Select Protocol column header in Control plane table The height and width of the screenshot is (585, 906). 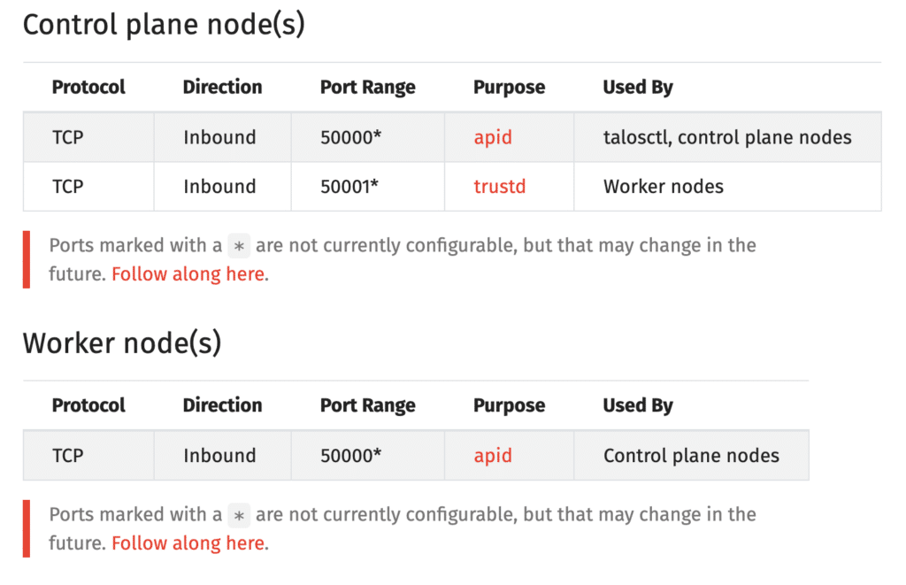(88, 88)
